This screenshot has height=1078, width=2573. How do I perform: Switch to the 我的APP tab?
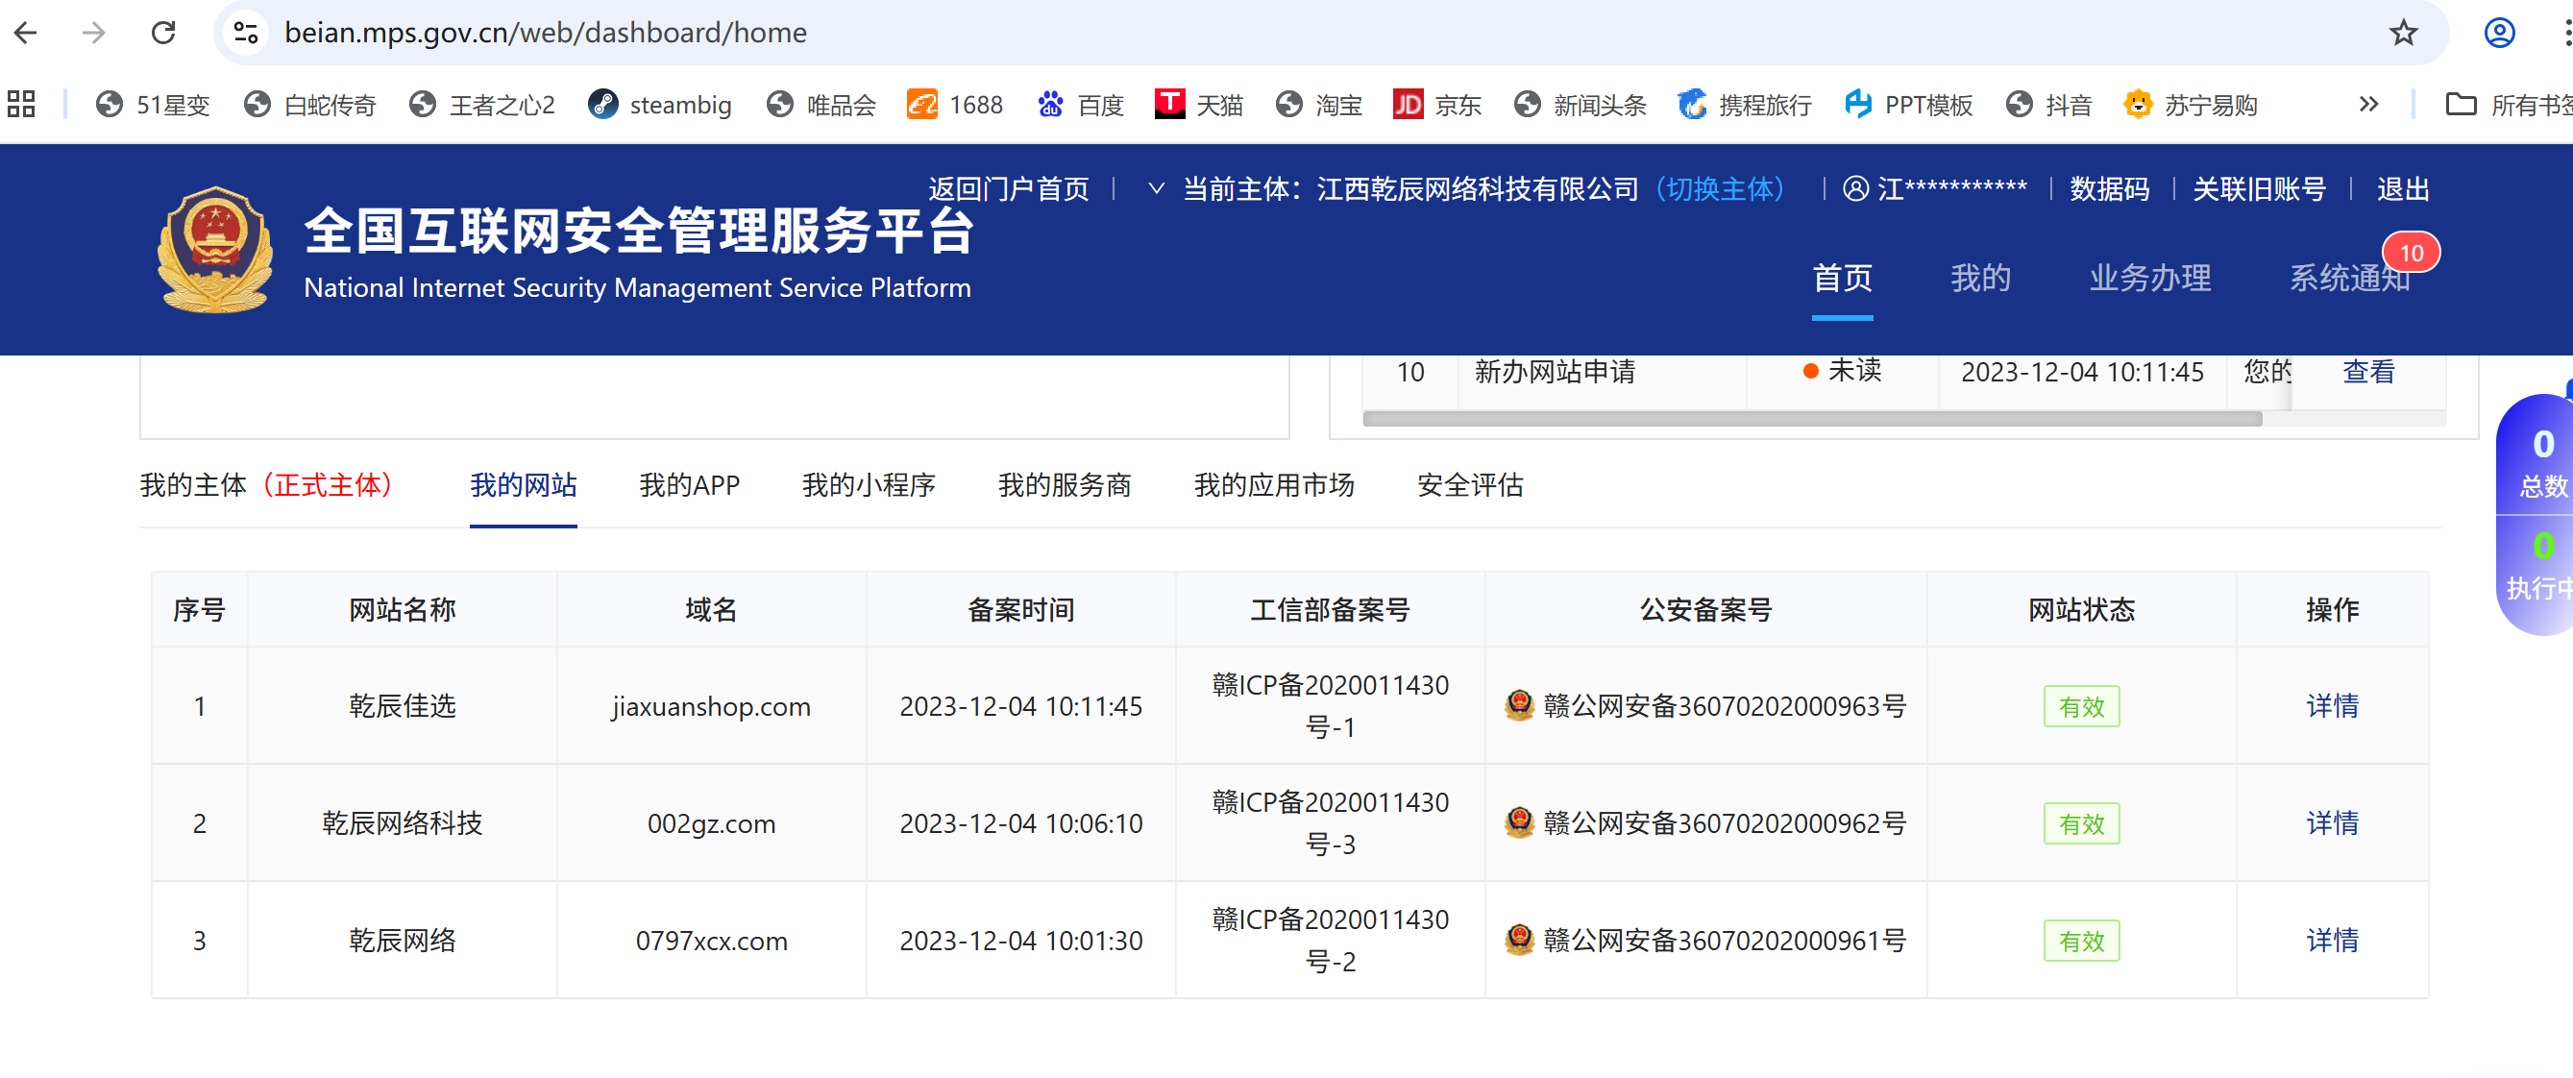(689, 485)
